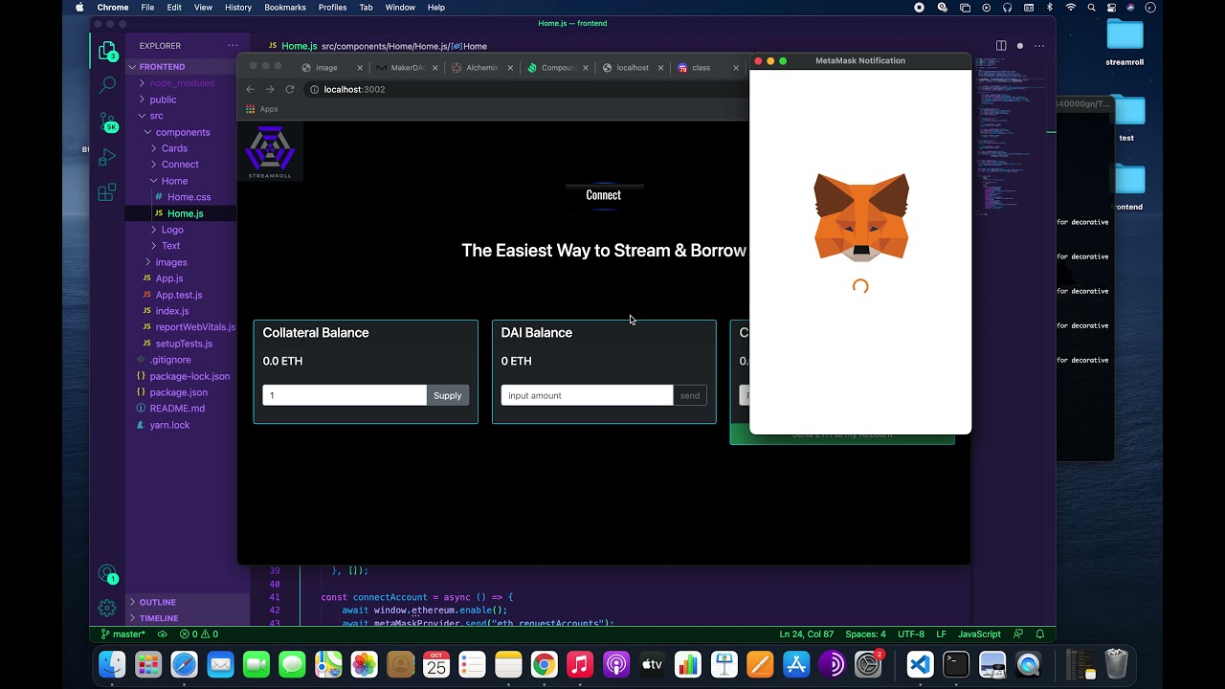Open Spotlight search in menu bar
Viewport: 1225px width, 689px height.
pyautogui.click(x=1091, y=7)
